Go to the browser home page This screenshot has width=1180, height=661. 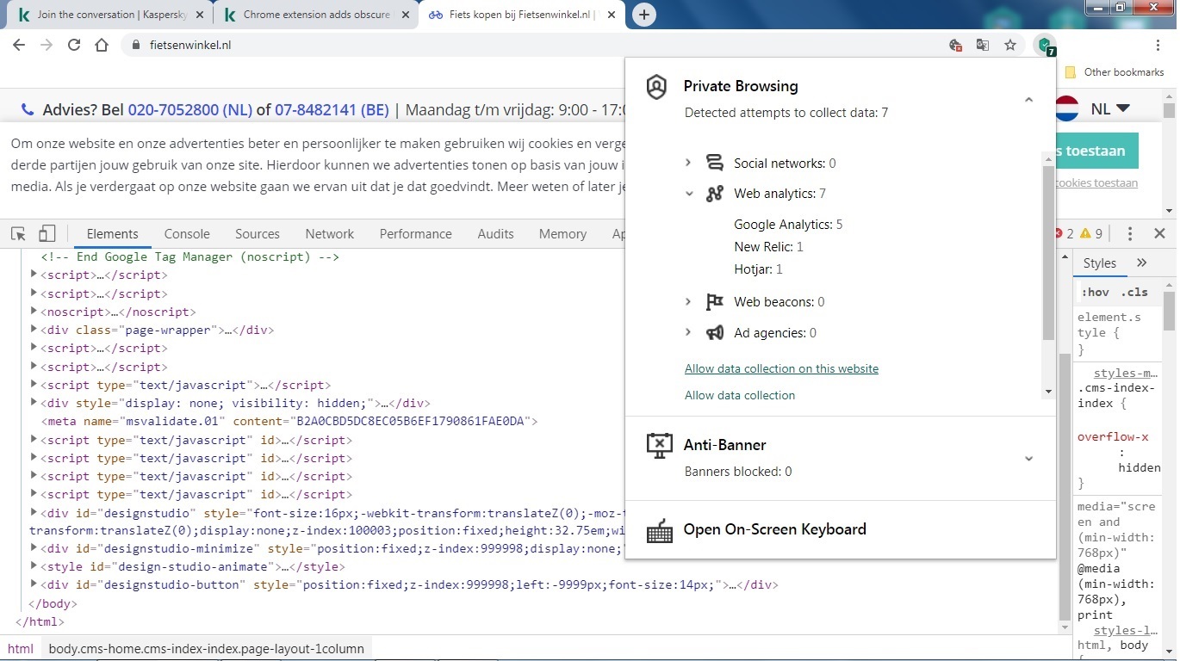pyautogui.click(x=102, y=46)
